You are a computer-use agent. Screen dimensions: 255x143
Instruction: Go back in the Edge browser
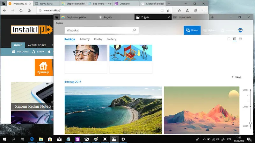coord(4,10)
